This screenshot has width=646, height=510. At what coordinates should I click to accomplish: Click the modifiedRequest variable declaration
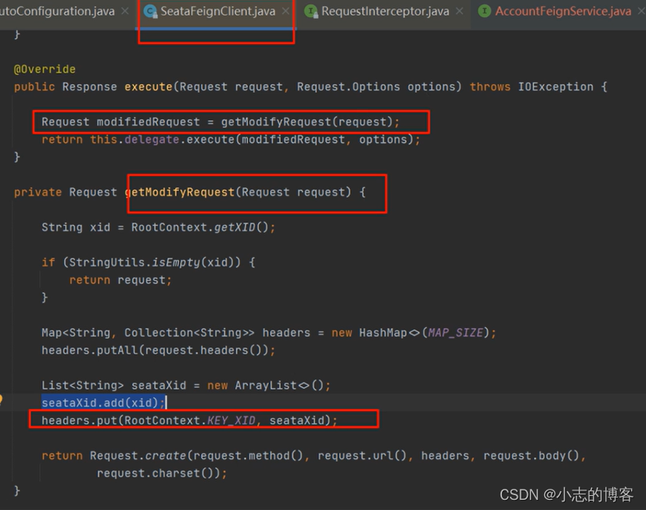pos(148,122)
